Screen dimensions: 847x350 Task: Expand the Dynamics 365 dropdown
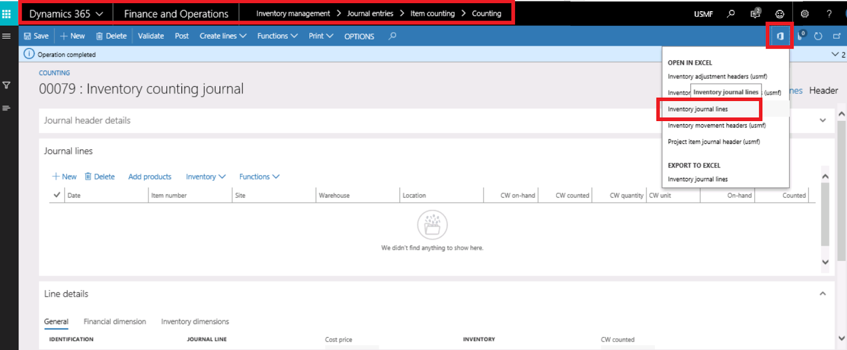pos(66,14)
